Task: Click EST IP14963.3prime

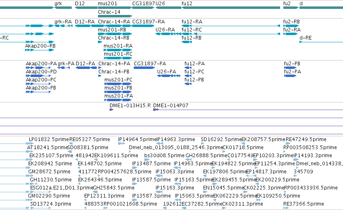Action: coord(176,139)
